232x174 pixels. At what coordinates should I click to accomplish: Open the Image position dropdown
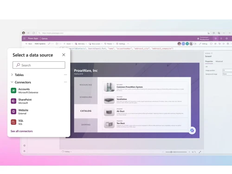click(x=227, y=71)
